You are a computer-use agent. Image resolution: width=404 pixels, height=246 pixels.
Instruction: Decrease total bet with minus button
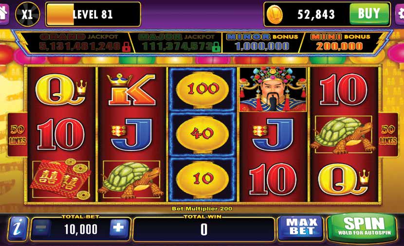[x=41, y=228]
